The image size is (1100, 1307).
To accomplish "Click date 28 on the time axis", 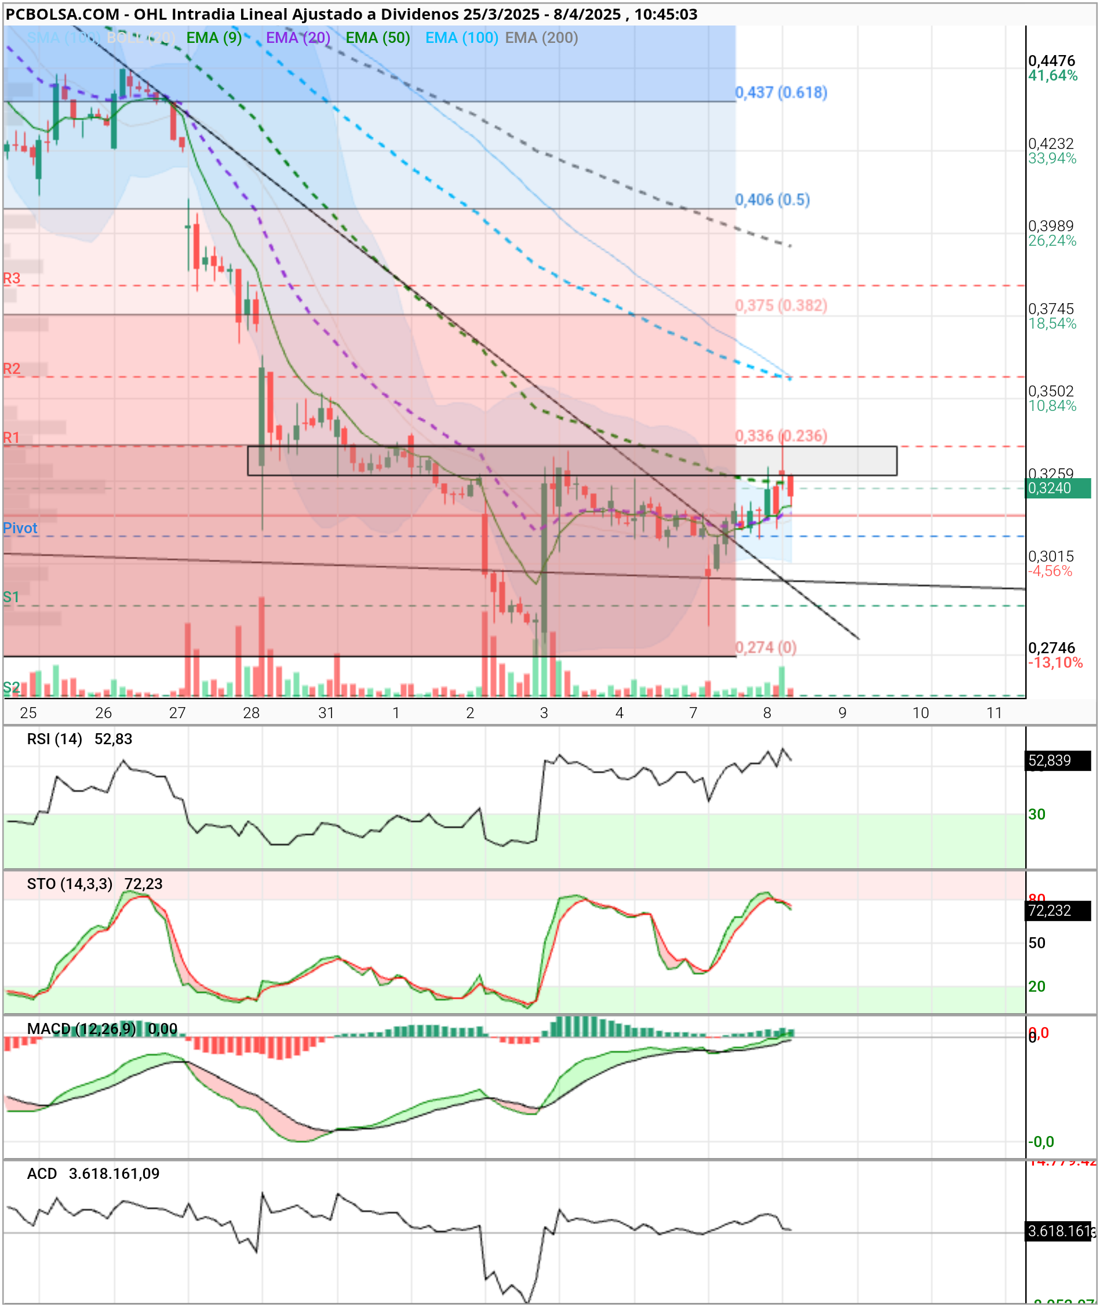I will [x=252, y=713].
